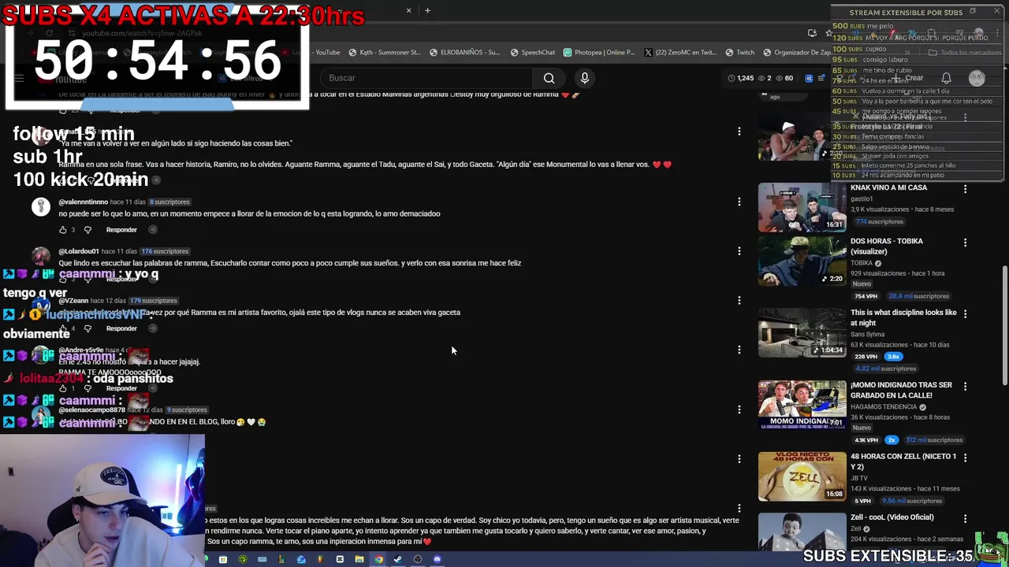Image resolution: width=1009 pixels, height=567 pixels.
Task: Reply to @Andre-y5v9e's comment
Action: (121, 388)
